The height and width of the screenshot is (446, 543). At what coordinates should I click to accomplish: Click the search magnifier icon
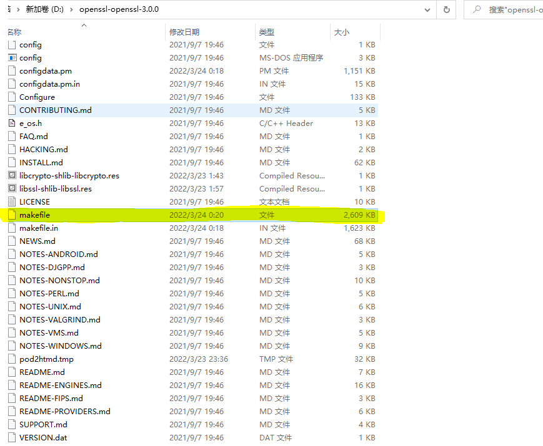(477, 9)
